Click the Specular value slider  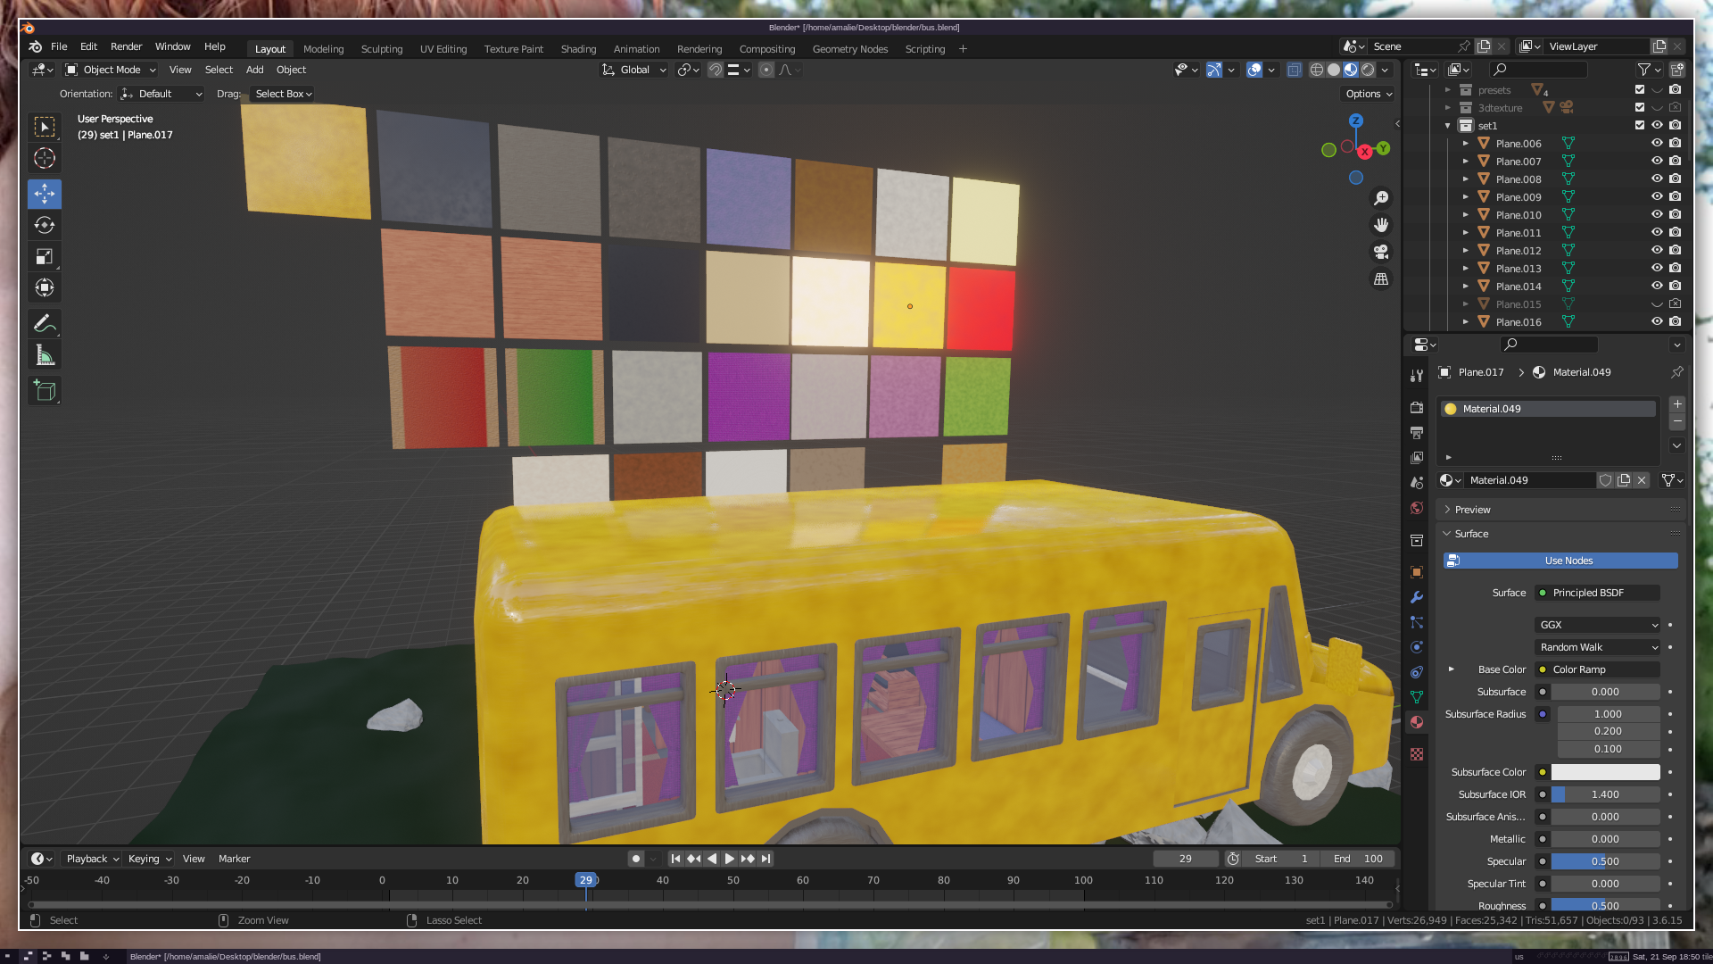click(x=1605, y=861)
